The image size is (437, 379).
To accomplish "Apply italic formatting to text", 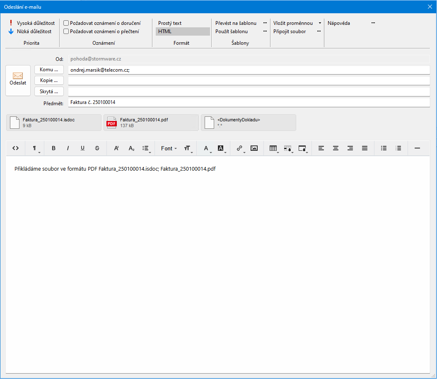I will coord(68,148).
